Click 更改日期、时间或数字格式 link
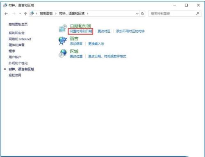 coord(107,56)
